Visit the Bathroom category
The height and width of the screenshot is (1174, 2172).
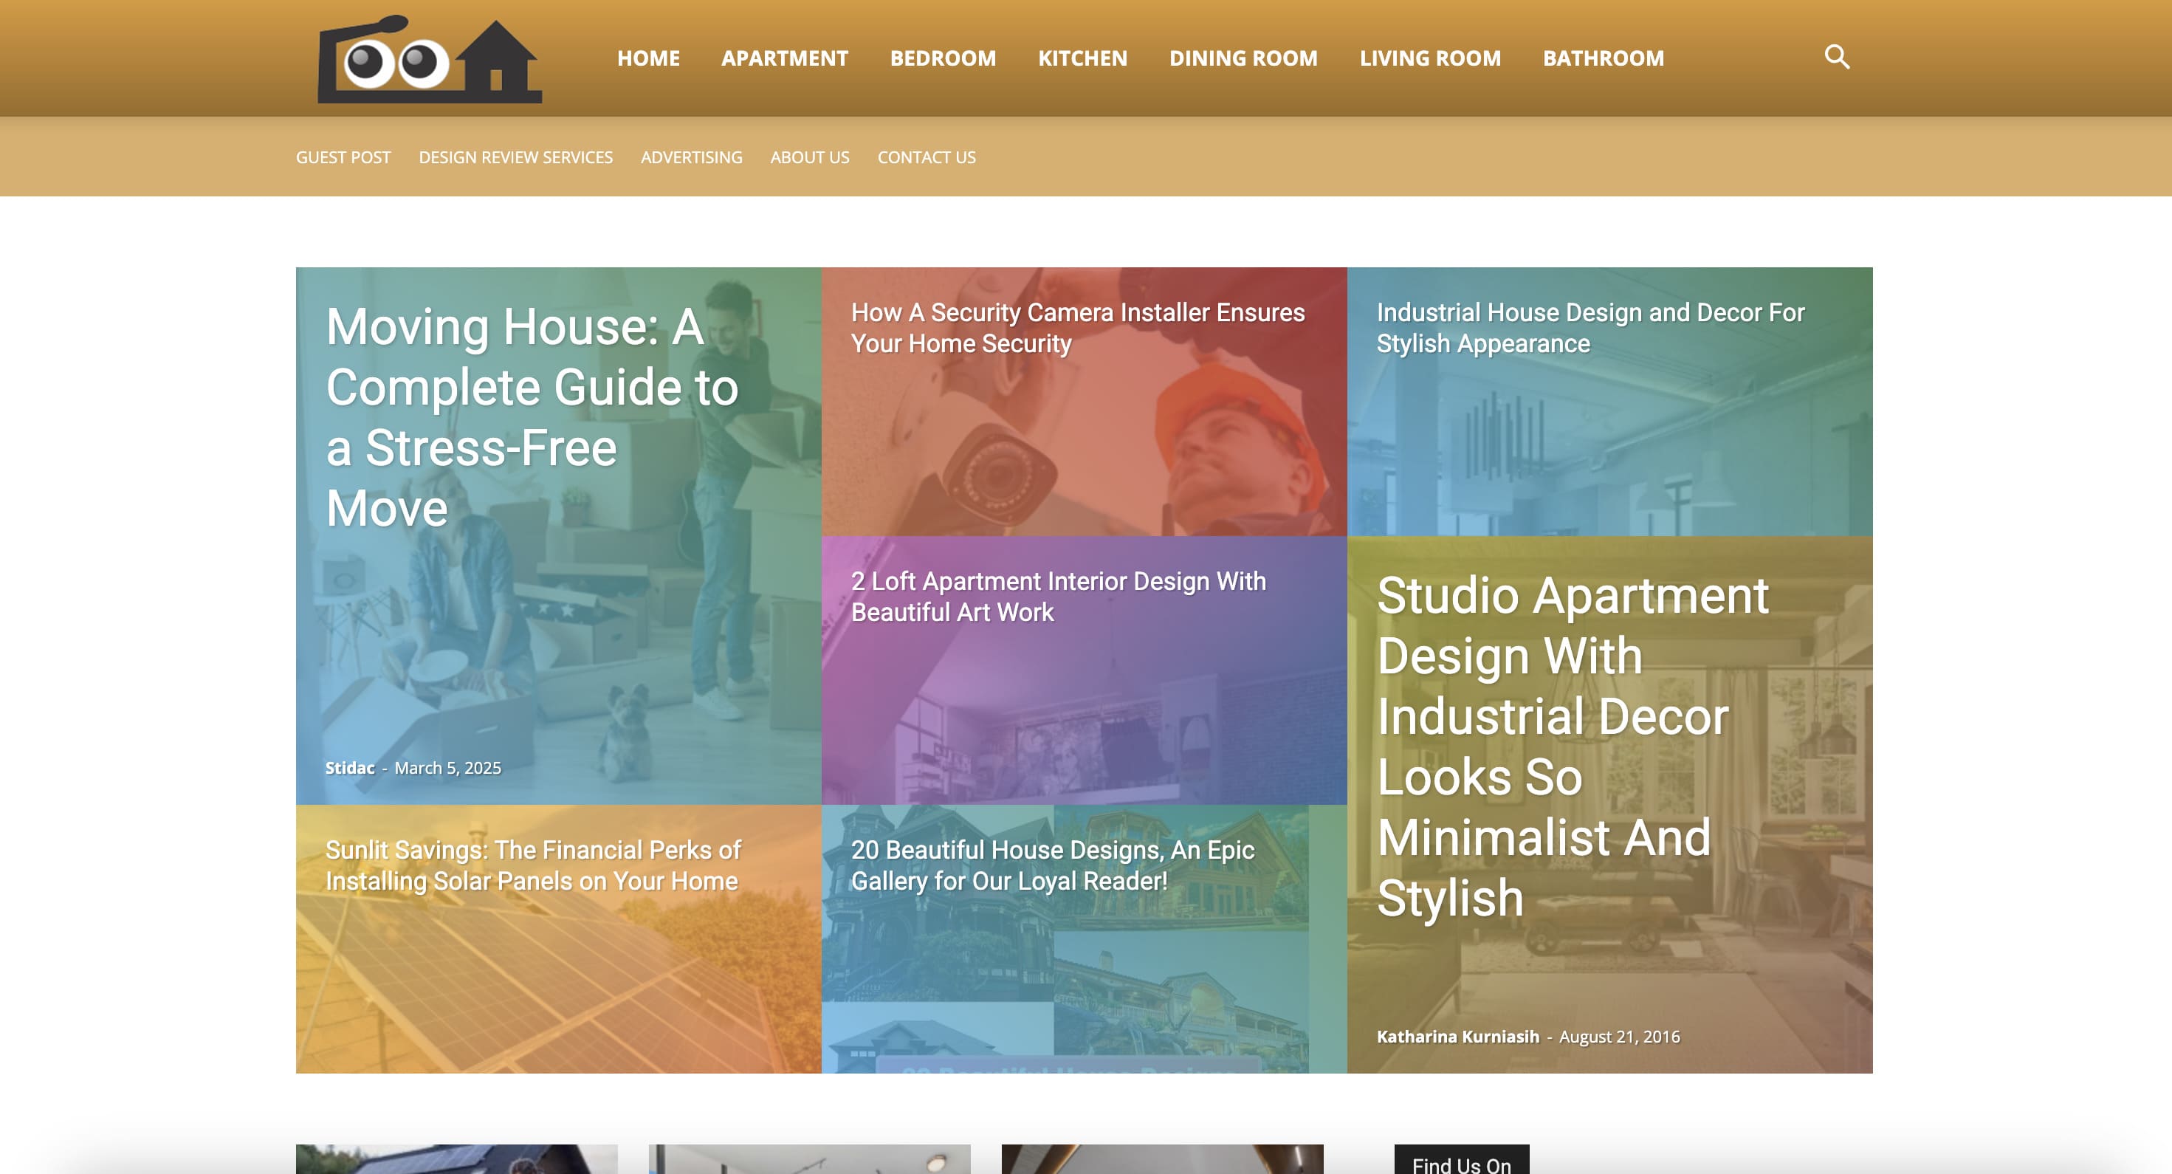(1603, 58)
